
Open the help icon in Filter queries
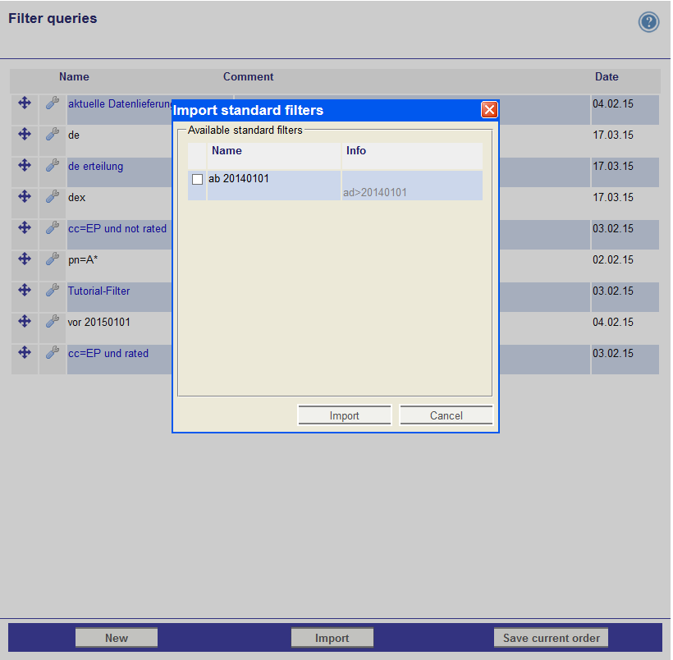[x=648, y=22]
